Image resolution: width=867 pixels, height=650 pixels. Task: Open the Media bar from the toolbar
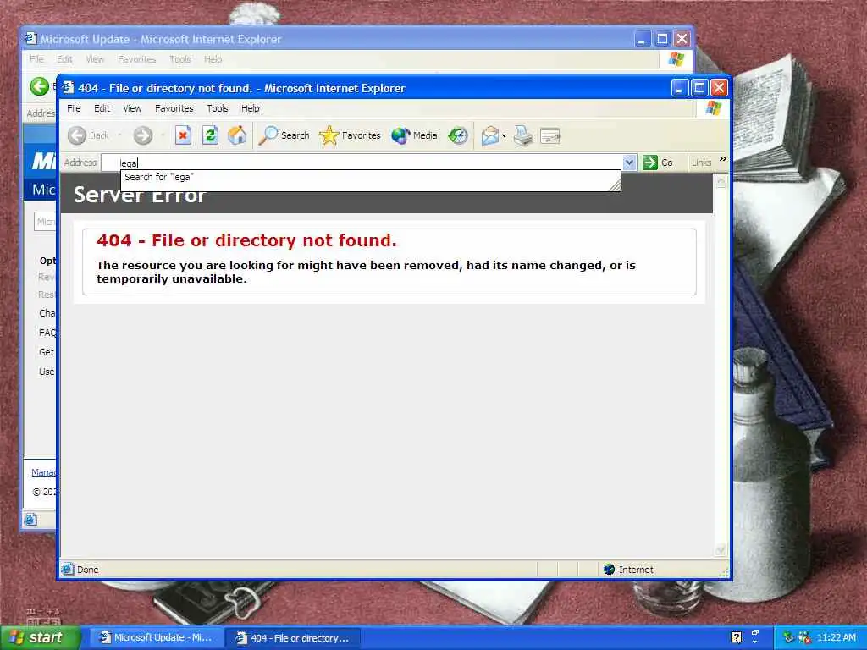click(x=414, y=135)
